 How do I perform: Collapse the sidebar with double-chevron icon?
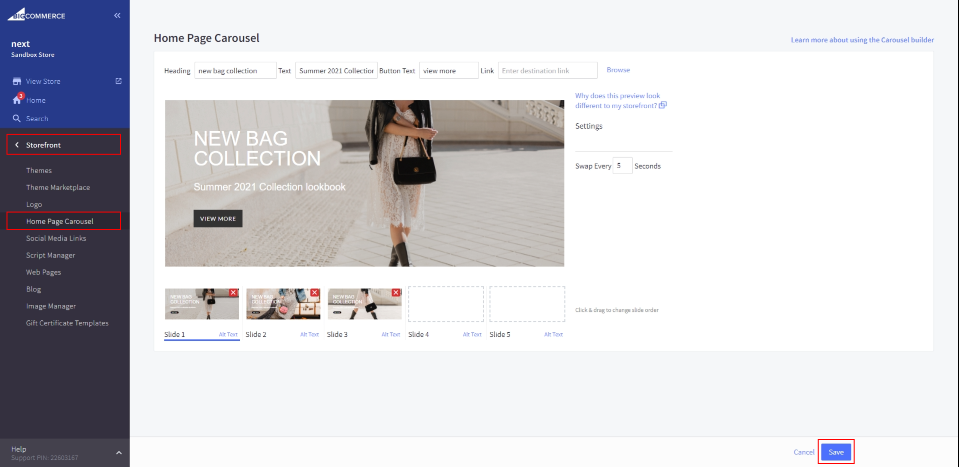coord(117,15)
